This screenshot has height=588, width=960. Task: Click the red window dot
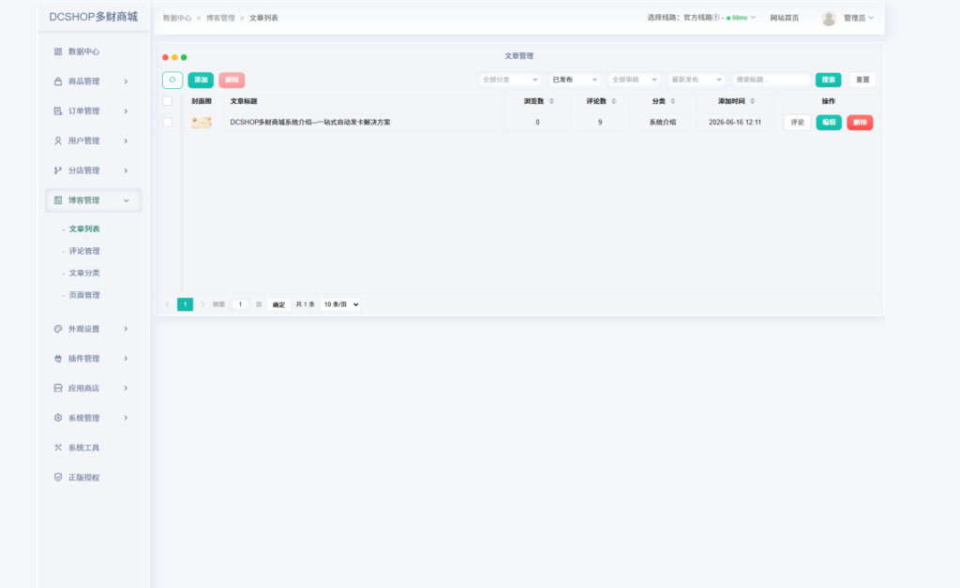point(165,57)
